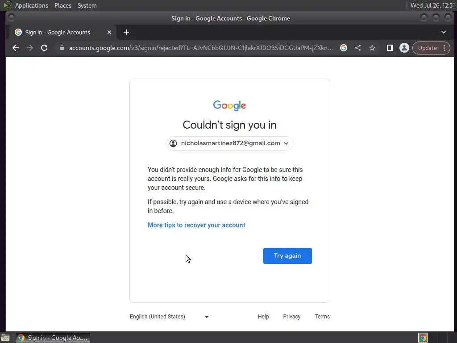Click the Sign in - Google Acc... taskbar entry
Screen dimensions: 457x343
(53, 338)
